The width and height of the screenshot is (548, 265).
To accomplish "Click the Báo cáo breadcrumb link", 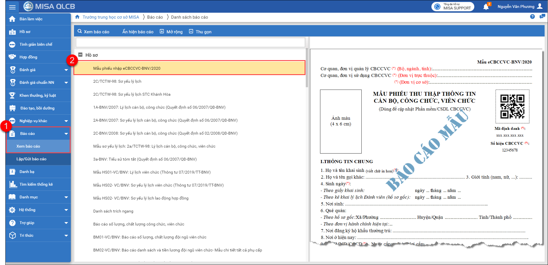I will point(155,17).
